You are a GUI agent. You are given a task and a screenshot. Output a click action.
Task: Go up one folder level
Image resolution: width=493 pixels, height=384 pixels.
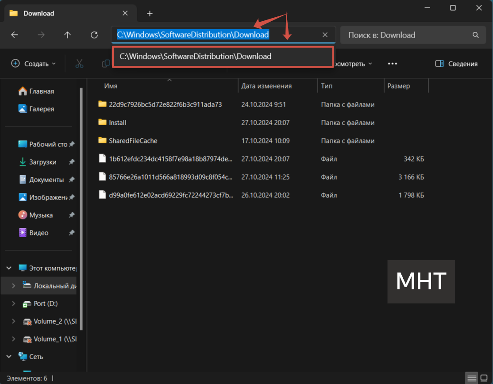click(x=67, y=35)
